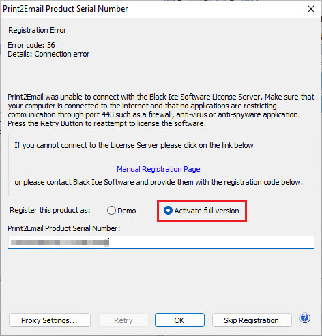The height and width of the screenshot is (336, 322).
Task: Click the paragraph mentioning port 443
Action: [x=161, y=110]
